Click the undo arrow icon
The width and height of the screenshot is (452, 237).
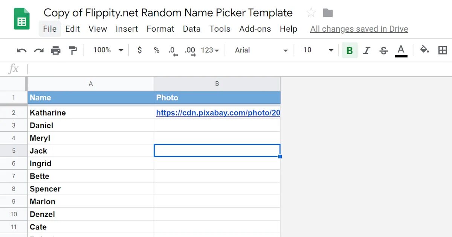(21, 50)
